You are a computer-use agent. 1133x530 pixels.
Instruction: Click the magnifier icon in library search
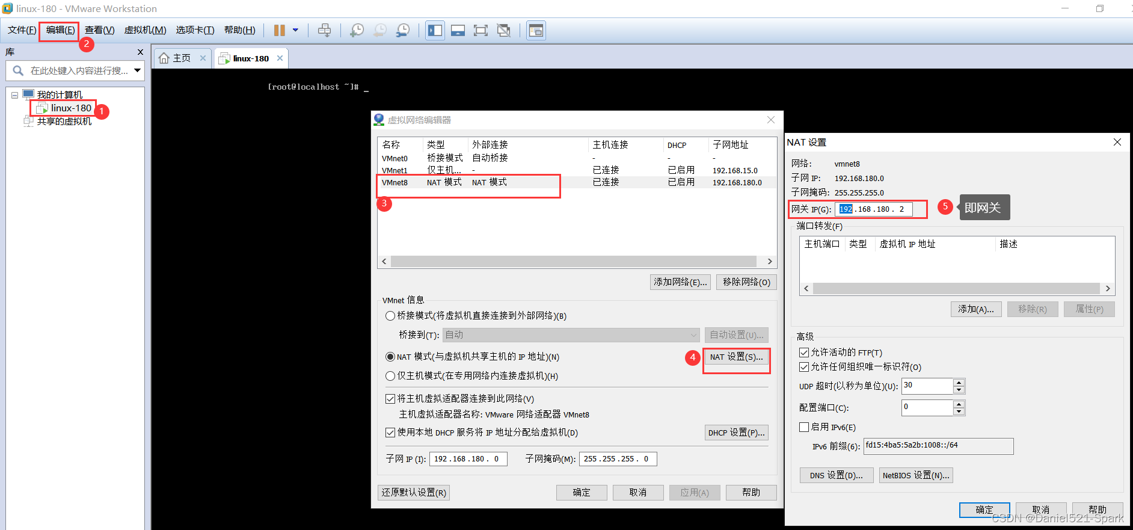pos(18,70)
